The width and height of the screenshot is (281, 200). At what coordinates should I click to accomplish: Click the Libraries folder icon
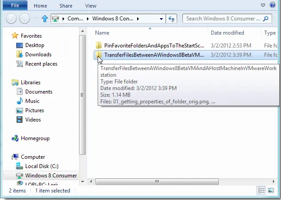click(15, 82)
